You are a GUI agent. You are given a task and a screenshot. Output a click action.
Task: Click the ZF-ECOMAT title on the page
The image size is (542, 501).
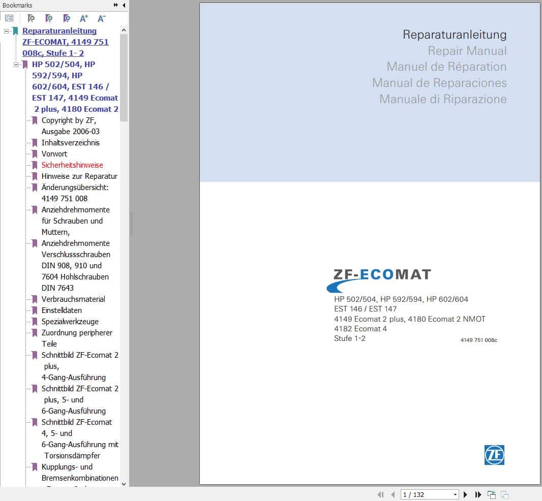pos(382,274)
